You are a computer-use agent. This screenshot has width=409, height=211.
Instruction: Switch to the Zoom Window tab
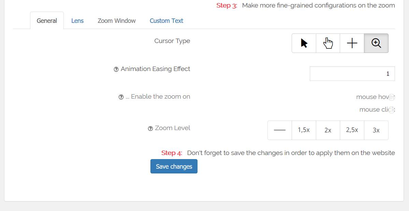coord(117,20)
